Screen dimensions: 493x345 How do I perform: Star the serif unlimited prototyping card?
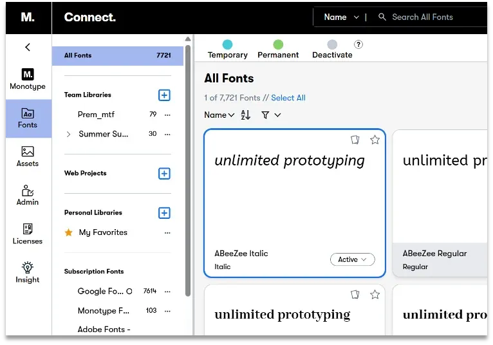(375, 294)
